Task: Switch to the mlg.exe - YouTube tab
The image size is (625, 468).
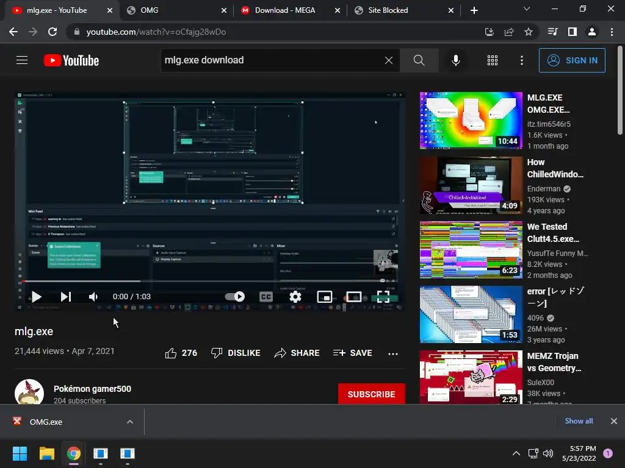Action: (x=57, y=10)
